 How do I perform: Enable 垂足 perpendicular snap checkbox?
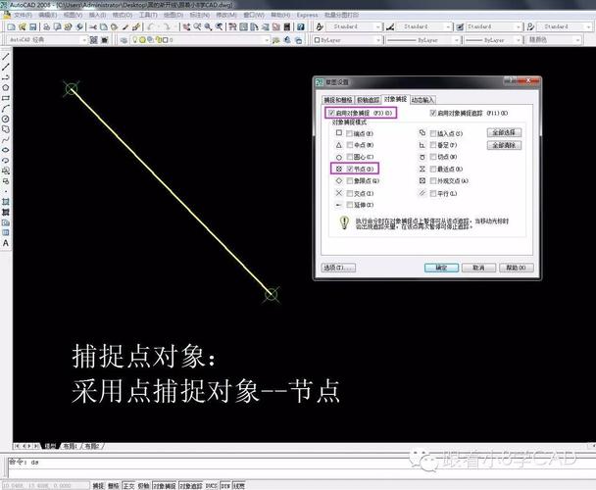(433, 145)
